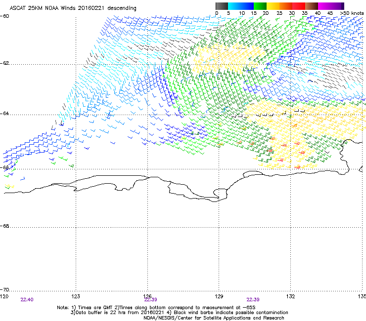The width and height of the screenshot is (366, 321).
Task: Click the '45' color bar scale label
Action: tap(330, 13)
